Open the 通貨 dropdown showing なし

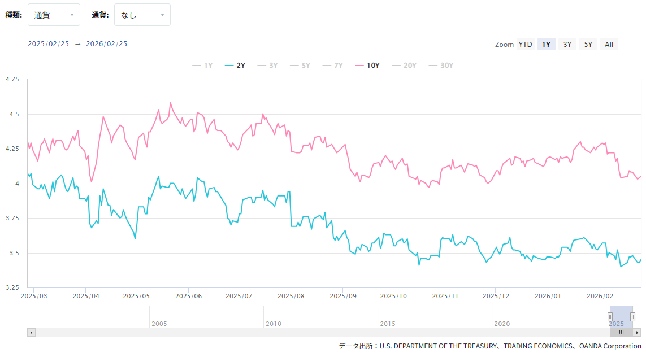[x=142, y=15]
